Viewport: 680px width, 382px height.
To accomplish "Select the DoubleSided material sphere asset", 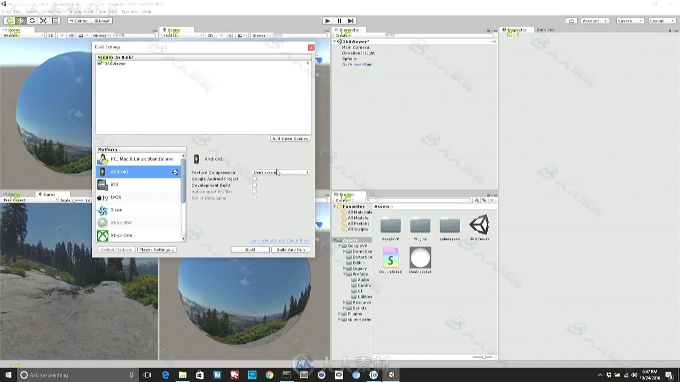I will click(420, 260).
